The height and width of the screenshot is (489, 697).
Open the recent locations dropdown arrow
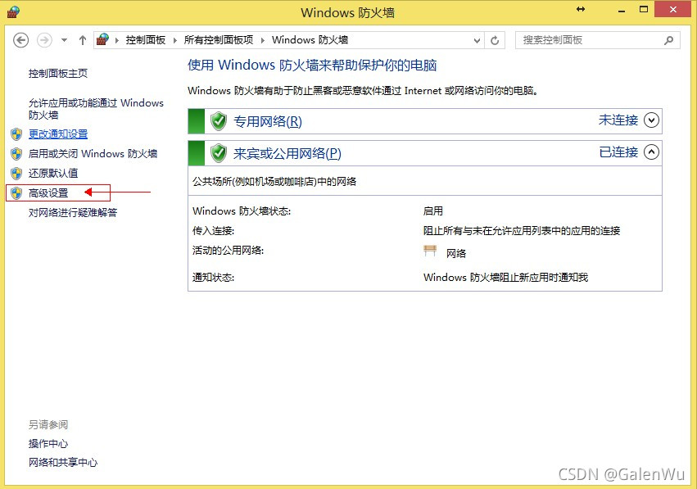click(x=65, y=40)
